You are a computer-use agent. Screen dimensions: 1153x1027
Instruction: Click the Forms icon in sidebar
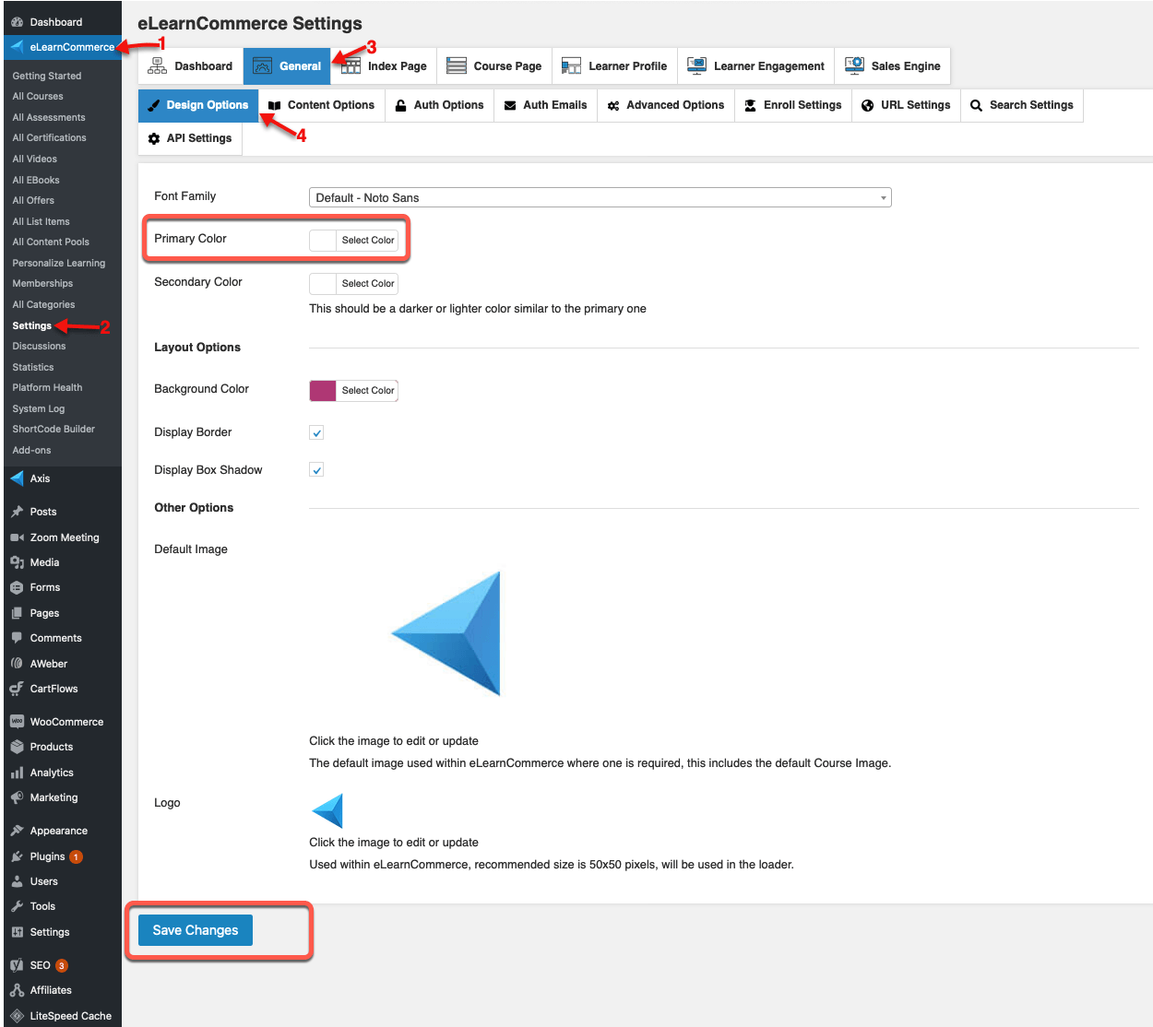tap(17, 587)
